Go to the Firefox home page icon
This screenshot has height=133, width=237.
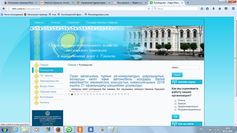pos(220,9)
